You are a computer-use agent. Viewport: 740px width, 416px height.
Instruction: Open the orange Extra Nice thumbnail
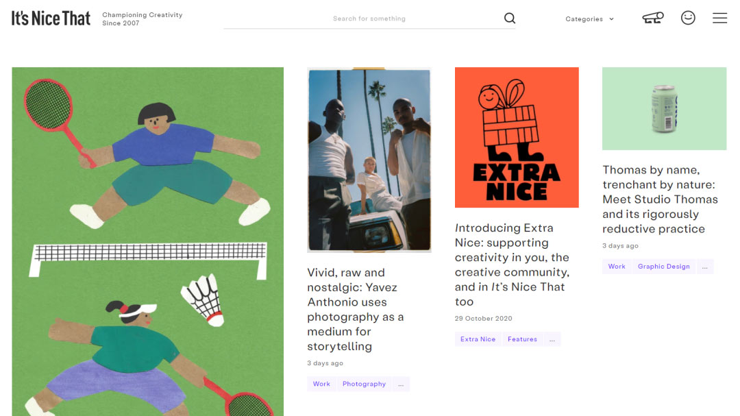(x=517, y=137)
